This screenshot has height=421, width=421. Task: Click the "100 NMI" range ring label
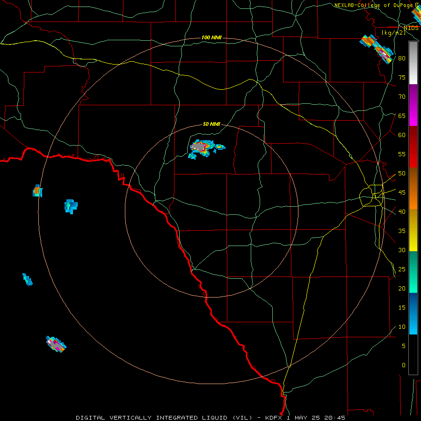pos(211,37)
